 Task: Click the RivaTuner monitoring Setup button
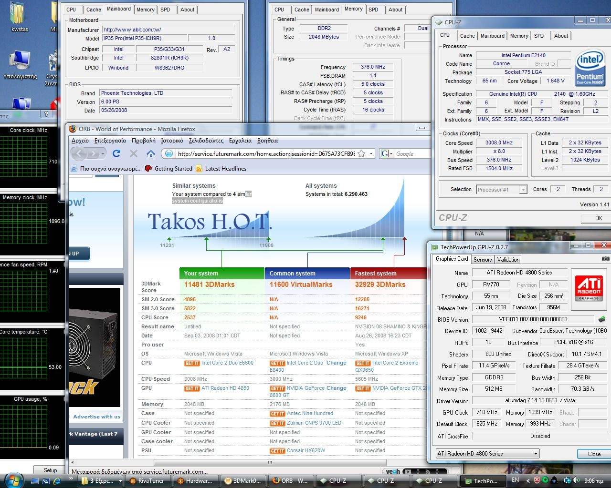[x=51, y=470]
